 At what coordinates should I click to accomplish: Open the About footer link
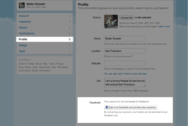[x=38, y=64]
